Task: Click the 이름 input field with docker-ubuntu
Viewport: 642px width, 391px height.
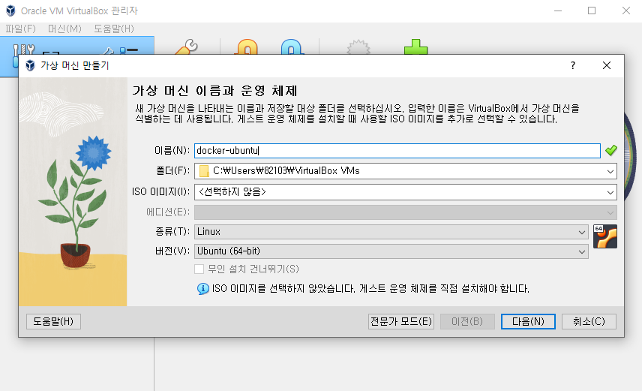Action: [397, 151]
